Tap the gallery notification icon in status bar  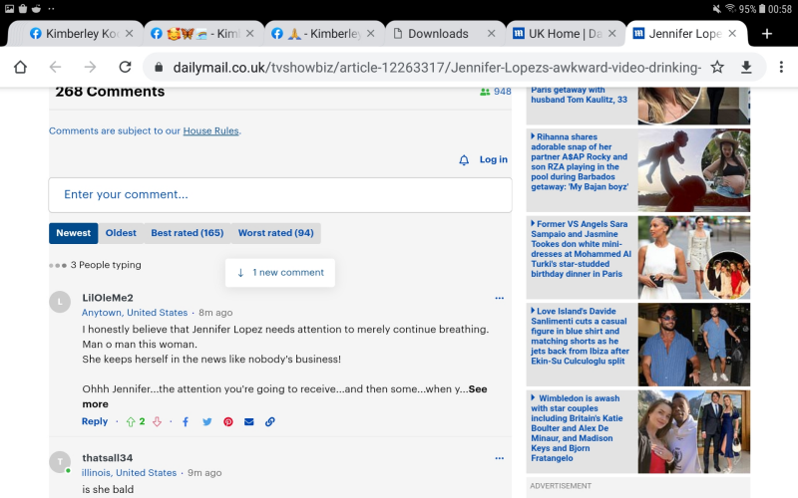pyautogui.click(x=9, y=8)
